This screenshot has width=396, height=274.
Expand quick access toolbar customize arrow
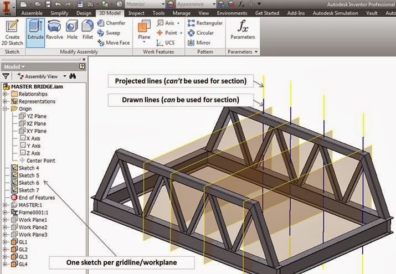pos(259,4)
